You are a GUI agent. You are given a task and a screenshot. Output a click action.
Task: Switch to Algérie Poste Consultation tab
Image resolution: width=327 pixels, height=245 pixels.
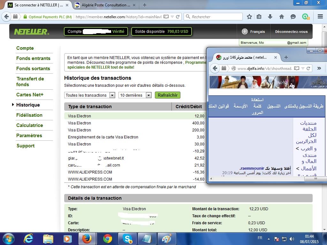(105, 5)
